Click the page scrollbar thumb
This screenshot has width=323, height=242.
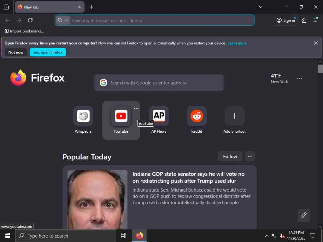click(x=320, y=69)
